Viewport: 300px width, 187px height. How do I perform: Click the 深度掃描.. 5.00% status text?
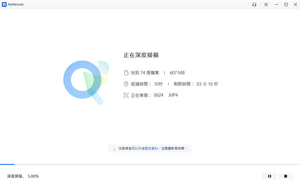[x=23, y=176]
